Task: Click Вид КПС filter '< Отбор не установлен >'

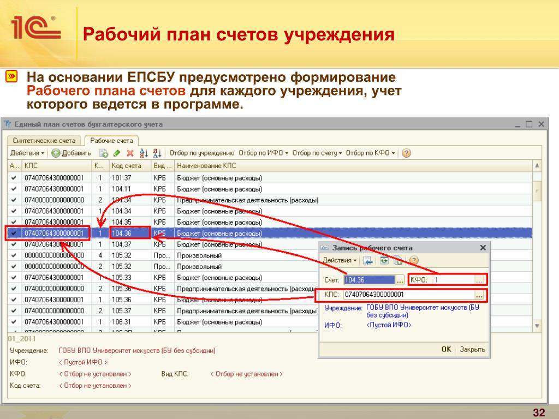Action: click(246, 374)
